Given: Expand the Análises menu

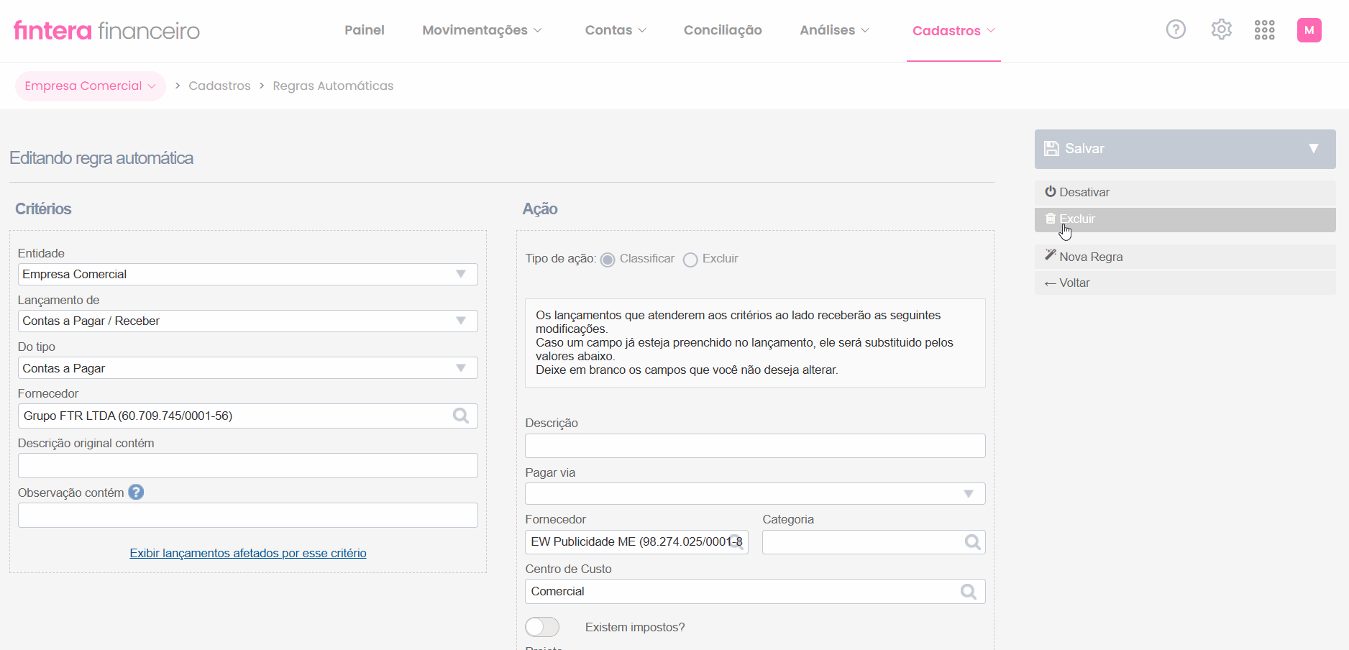Looking at the screenshot, I should (x=835, y=30).
